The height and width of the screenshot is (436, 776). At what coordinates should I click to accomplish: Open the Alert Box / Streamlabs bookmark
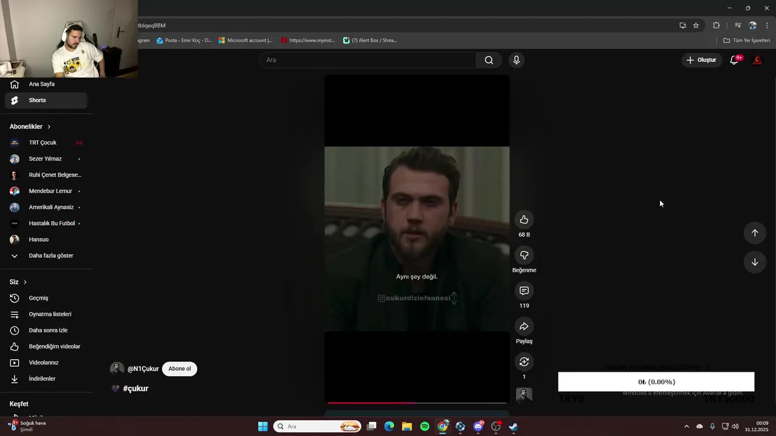[x=370, y=41]
